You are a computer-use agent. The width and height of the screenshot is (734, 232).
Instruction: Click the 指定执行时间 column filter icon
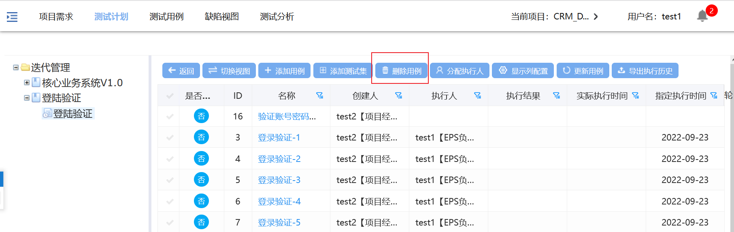pos(714,96)
